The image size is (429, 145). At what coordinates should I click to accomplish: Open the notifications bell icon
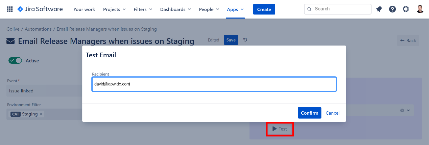click(379, 9)
